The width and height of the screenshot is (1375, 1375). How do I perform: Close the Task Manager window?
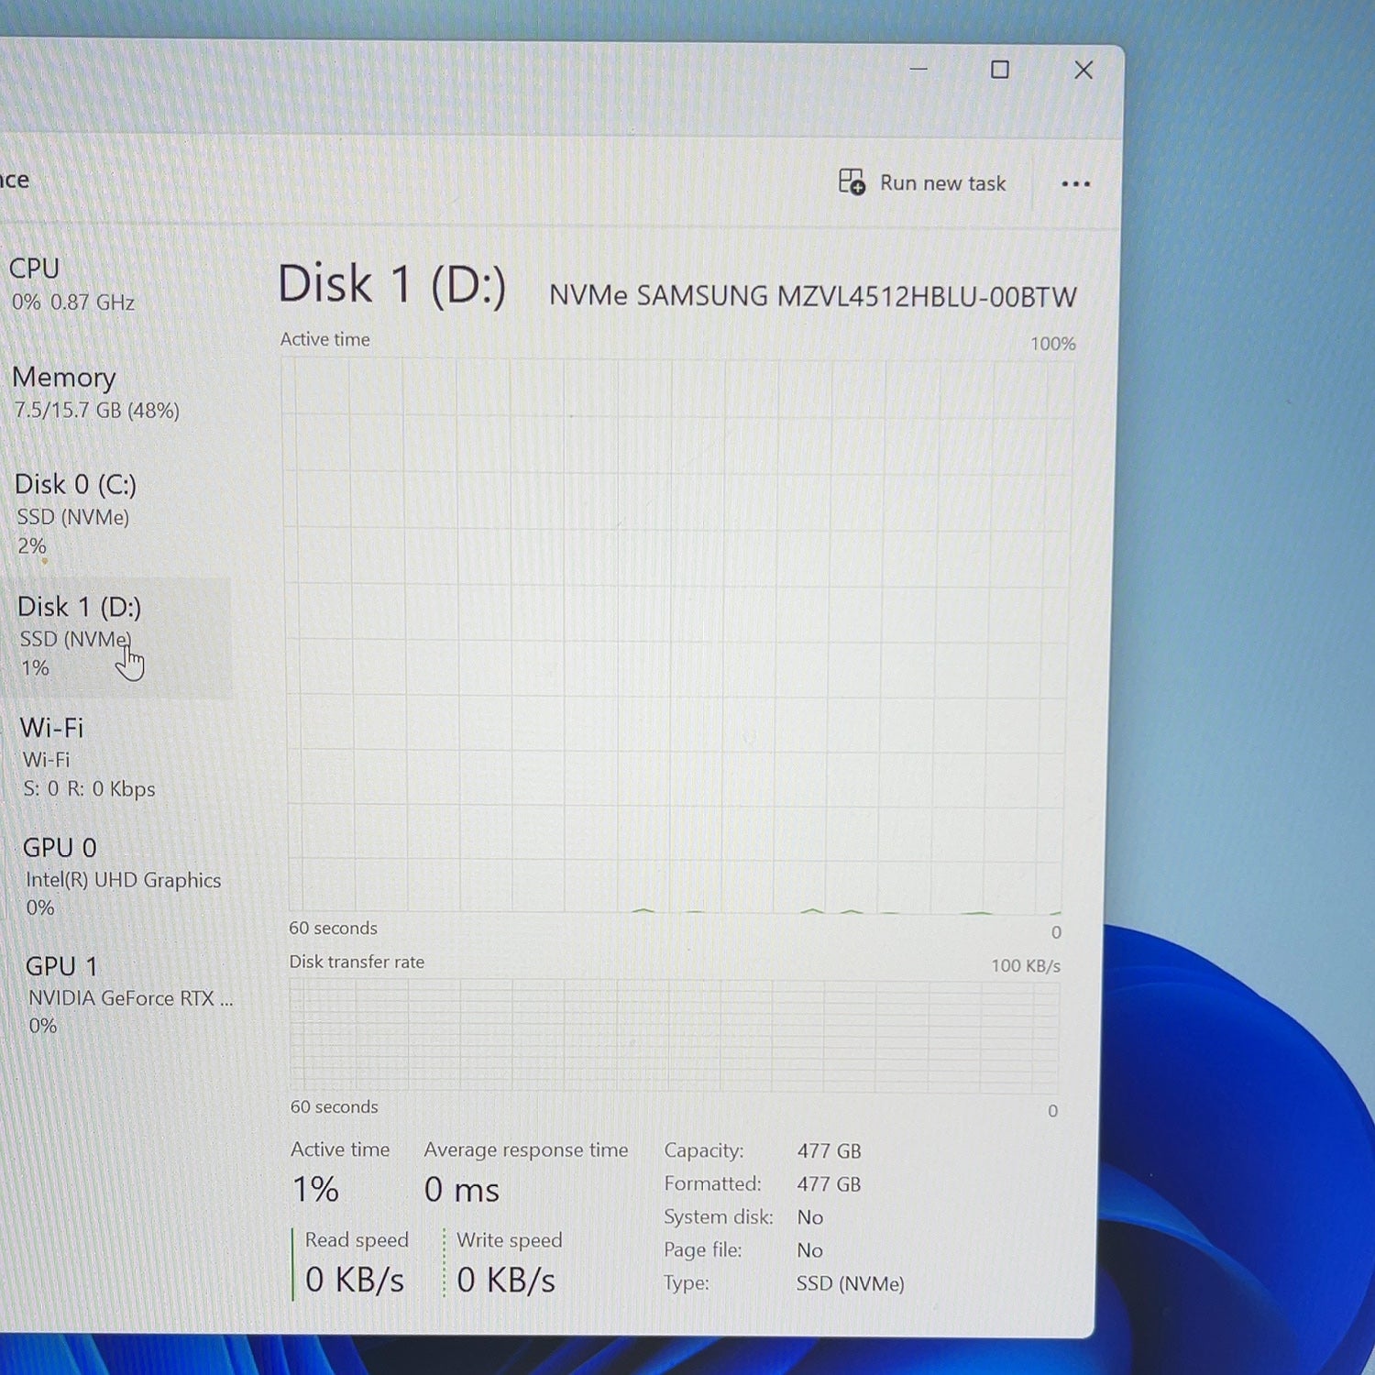click(1083, 70)
